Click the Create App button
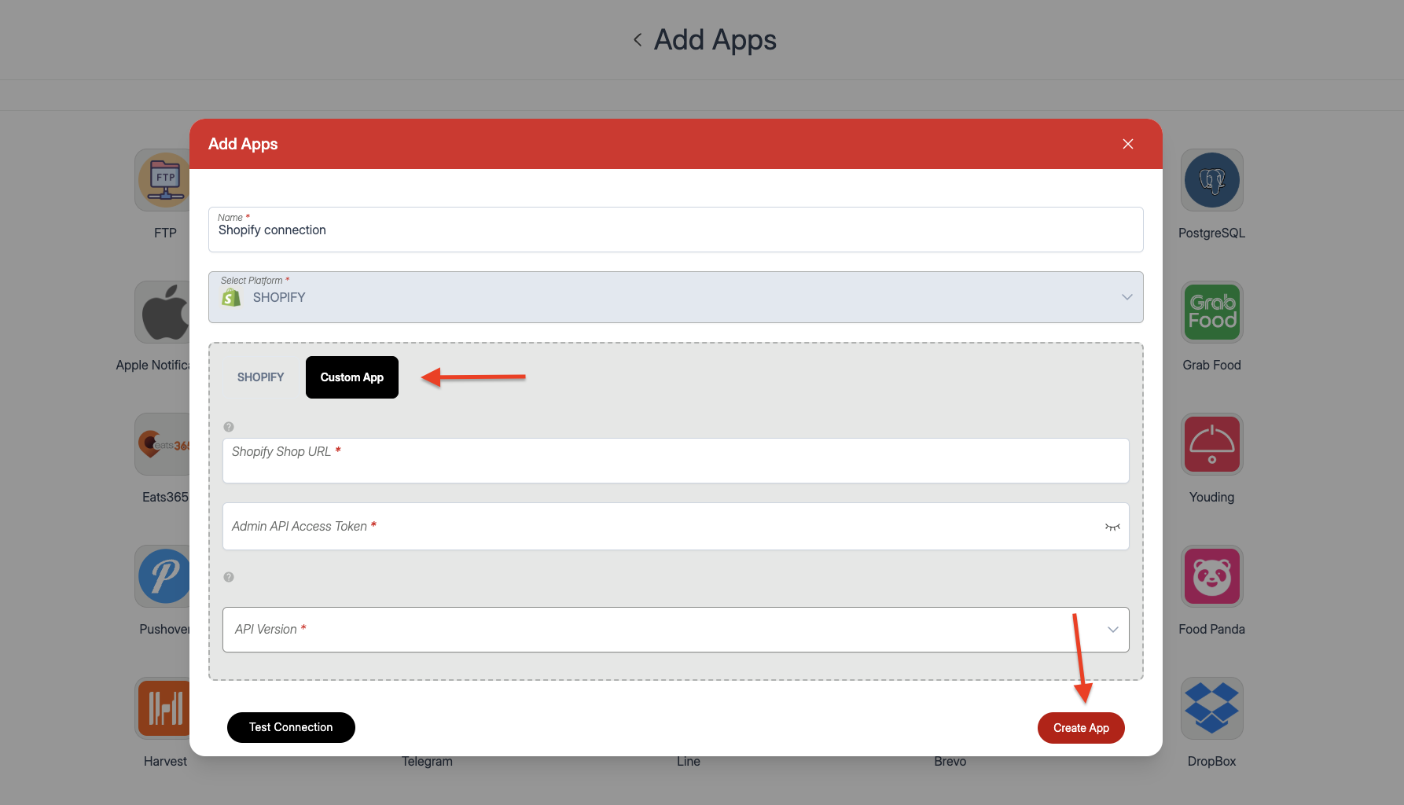This screenshot has width=1404, height=805. 1081,728
